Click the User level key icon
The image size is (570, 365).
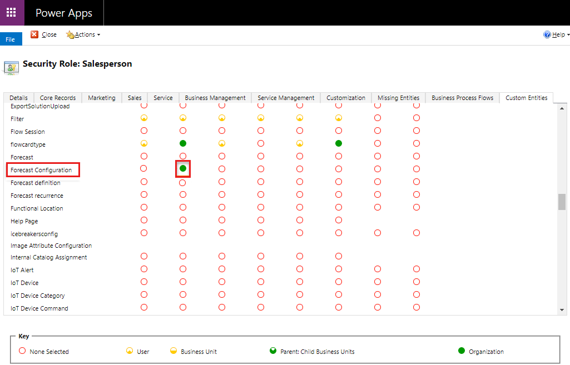tap(129, 351)
